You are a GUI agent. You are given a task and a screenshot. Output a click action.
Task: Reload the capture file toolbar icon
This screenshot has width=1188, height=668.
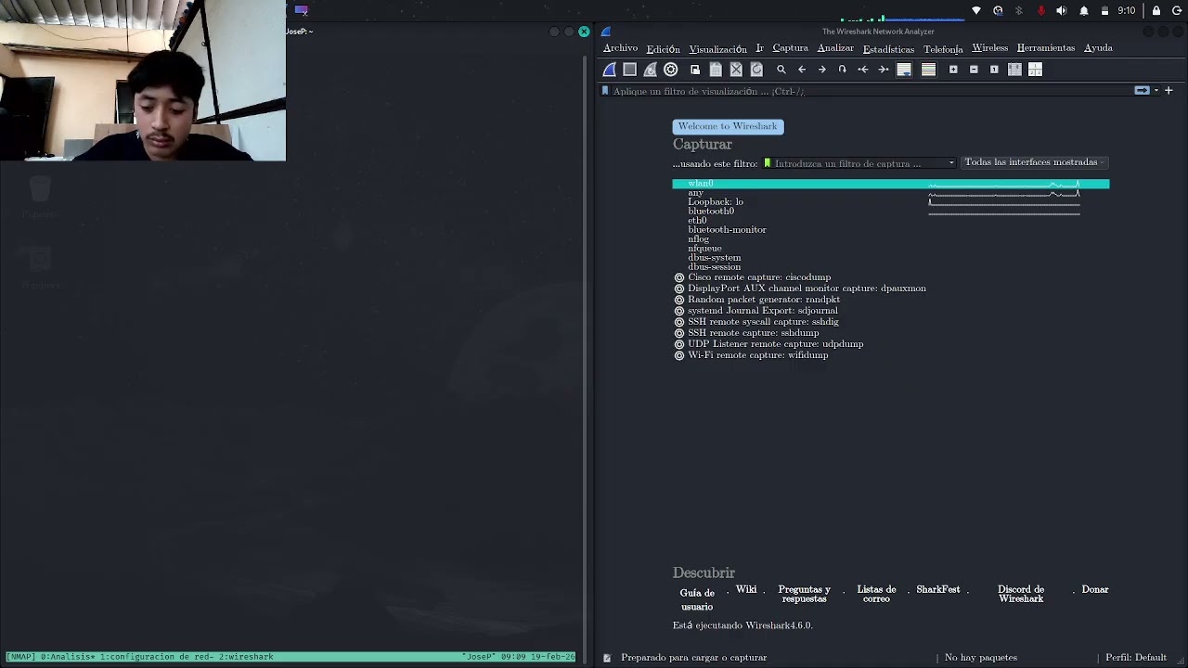click(x=756, y=70)
